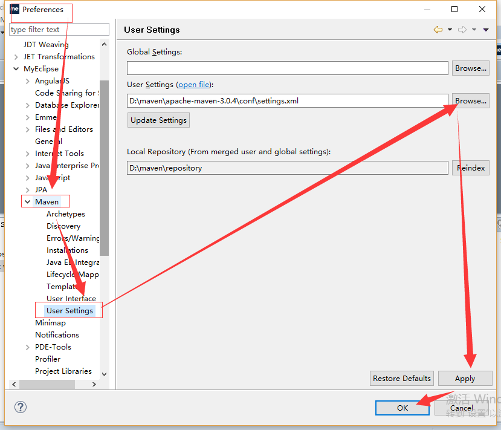The width and height of the screenshot is (501, 430).
Task: Select Archetypes under Maven
Action: pyautogui.click(x=66, y=214)
